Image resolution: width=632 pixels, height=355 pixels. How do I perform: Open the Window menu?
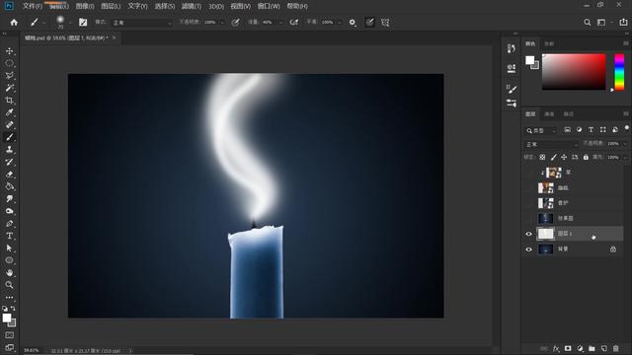point(269,6)
